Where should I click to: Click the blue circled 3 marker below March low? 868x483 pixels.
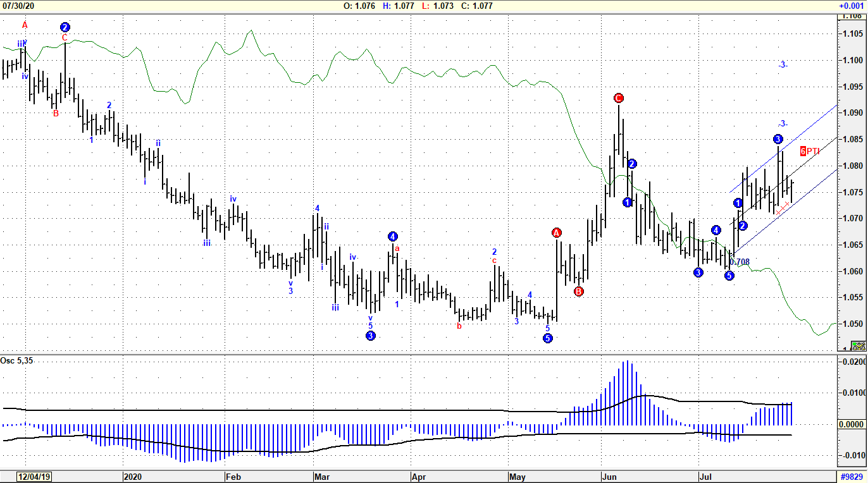(x=371, y=336)
